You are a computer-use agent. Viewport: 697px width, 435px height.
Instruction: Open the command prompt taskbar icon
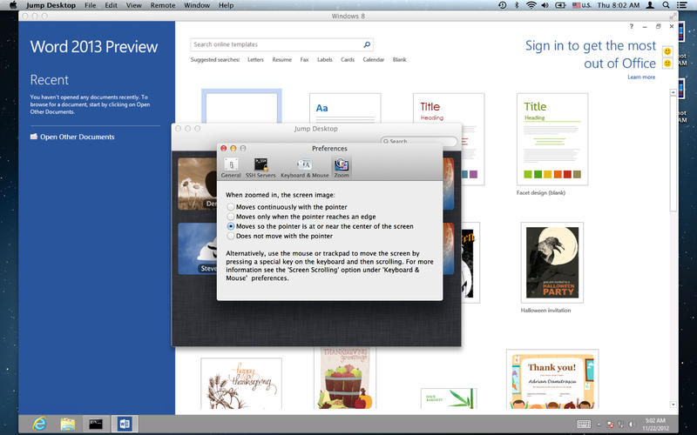pos(96,424)
